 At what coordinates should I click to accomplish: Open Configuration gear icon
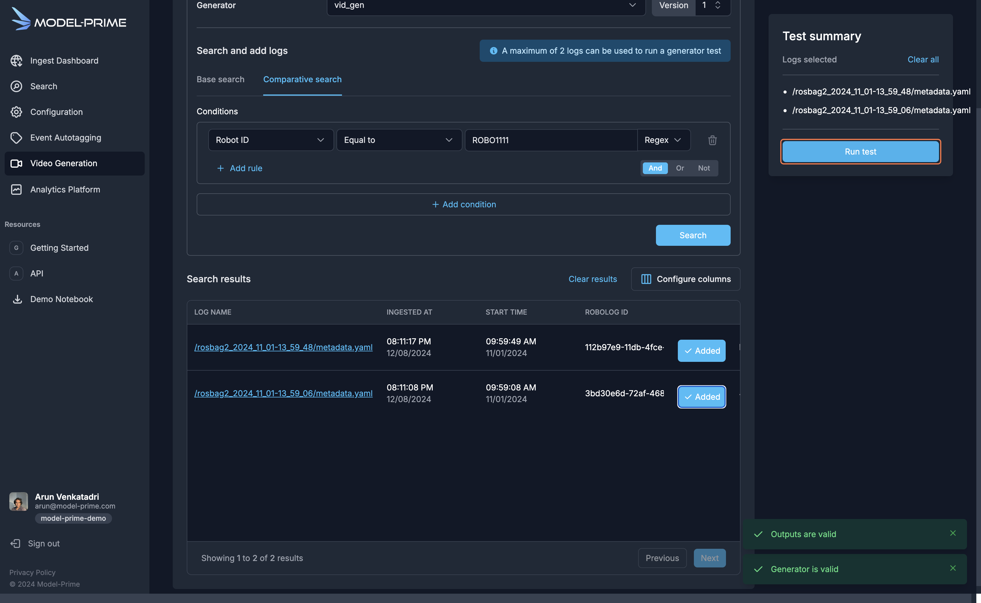click(16, 112)
